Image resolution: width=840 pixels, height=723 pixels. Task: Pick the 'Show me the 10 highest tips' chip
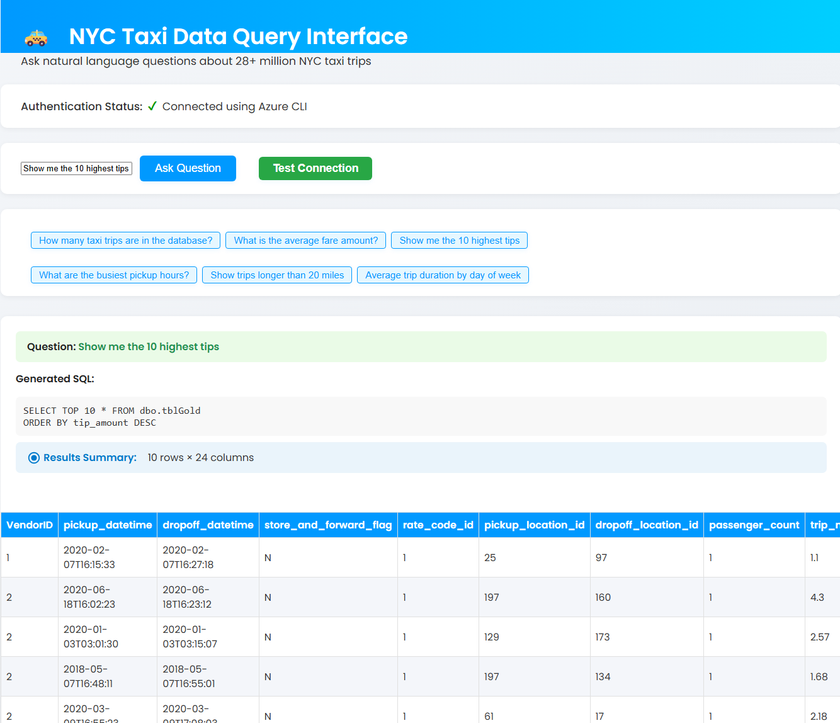click(459, 241)
